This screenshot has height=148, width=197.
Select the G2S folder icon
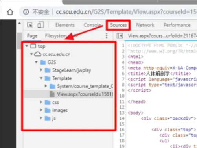[43, 62]
